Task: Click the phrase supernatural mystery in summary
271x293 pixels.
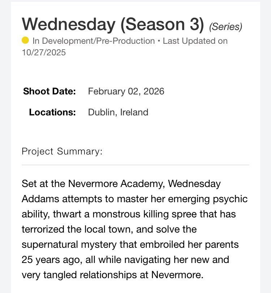Action: click(x=76, y=245)
